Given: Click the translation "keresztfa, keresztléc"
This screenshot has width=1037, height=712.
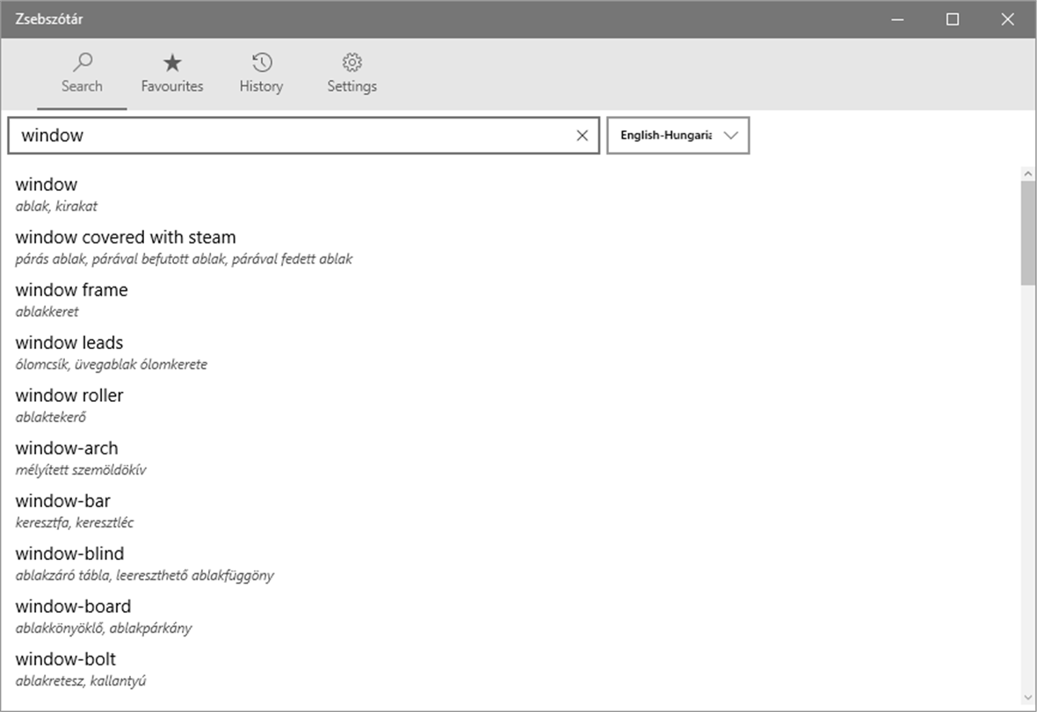Looking at the screenshot, I should point(75,523).
